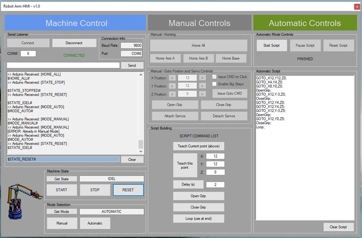Screen dimensions: 362x238
Task: Increase X Position with right arrow
Action: tap(202, 78)
